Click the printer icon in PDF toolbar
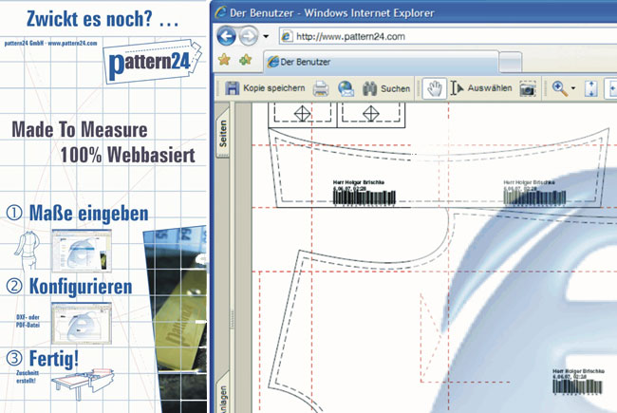 click(322, 89)
